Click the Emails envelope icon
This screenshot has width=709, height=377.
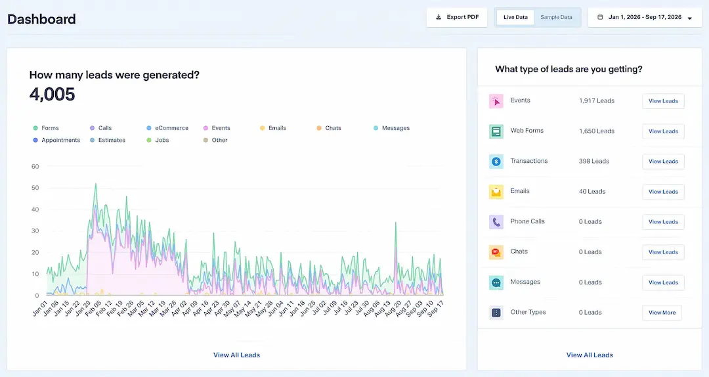[496, 192]
